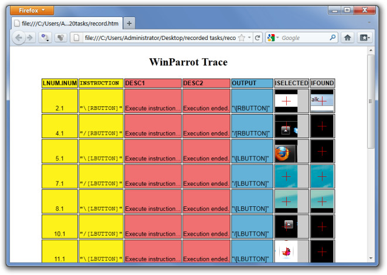Click the search magnifier icon

click(332, 38)
